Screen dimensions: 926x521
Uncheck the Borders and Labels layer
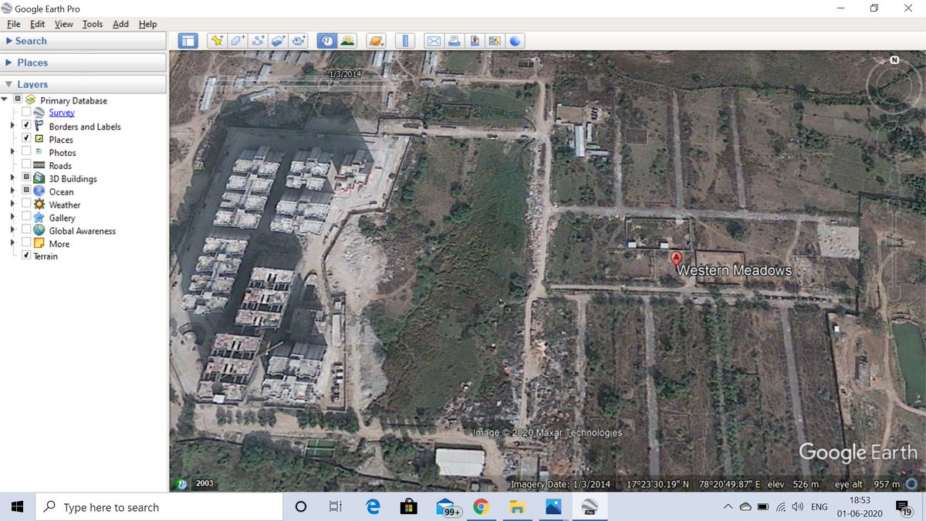[26, 126]
